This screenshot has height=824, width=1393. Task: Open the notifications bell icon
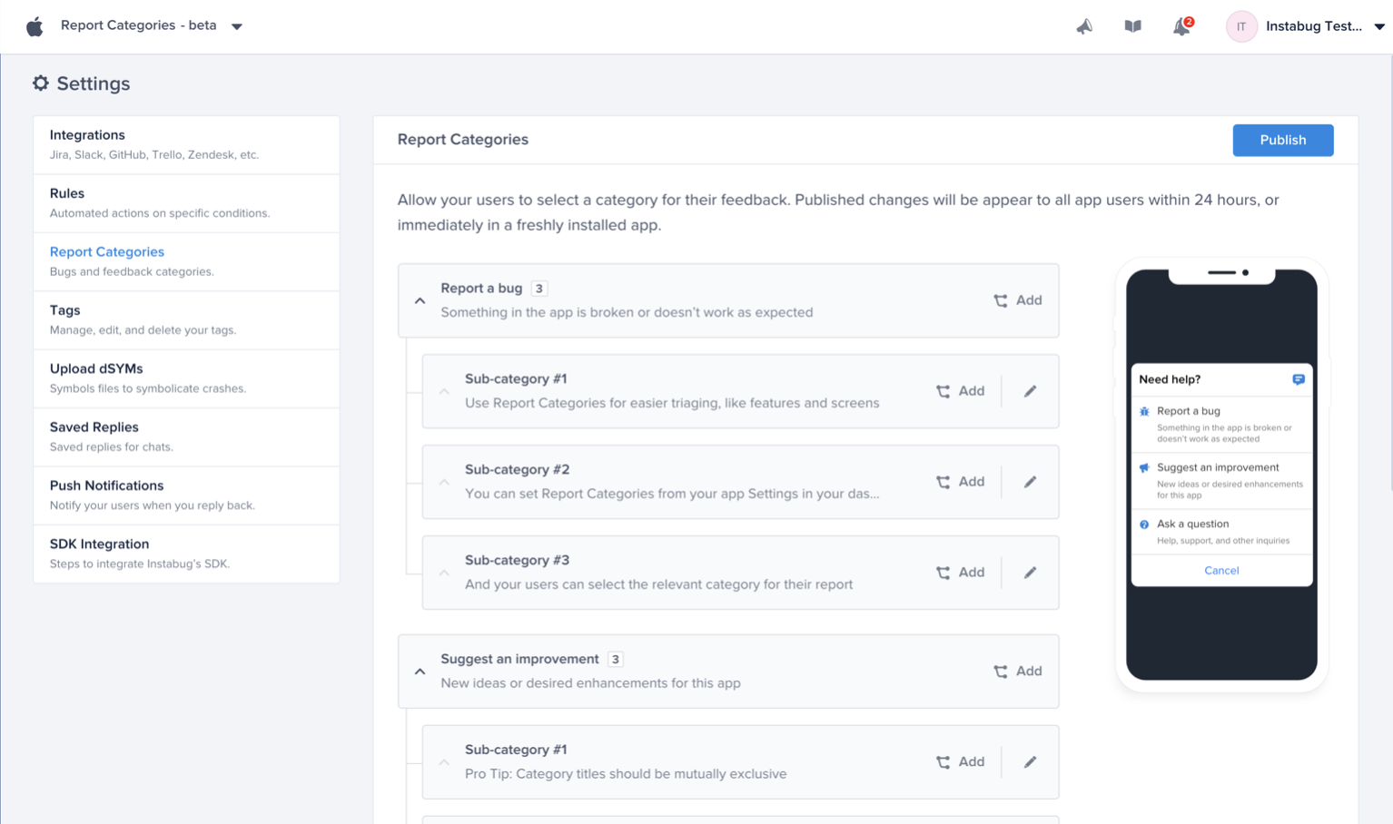(x=1181, y=26)
